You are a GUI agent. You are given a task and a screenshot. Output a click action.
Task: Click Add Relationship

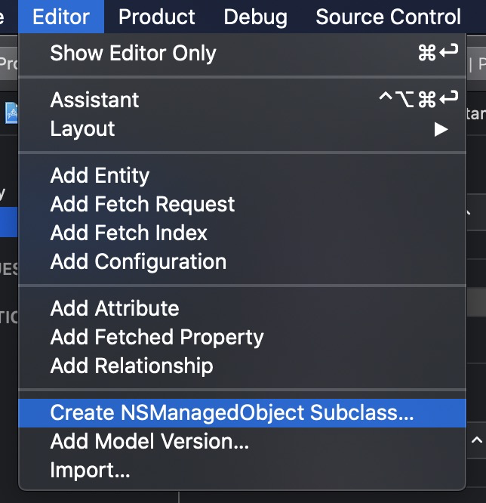[x=242, y=366]
